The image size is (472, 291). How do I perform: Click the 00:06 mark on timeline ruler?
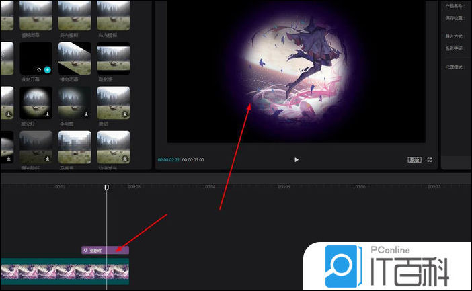(x=360, y=187)
